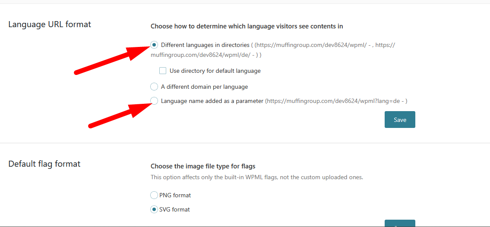Select Language name added as a parameter radio
Screen dimensions: 490x227
[x=154, y=101]
